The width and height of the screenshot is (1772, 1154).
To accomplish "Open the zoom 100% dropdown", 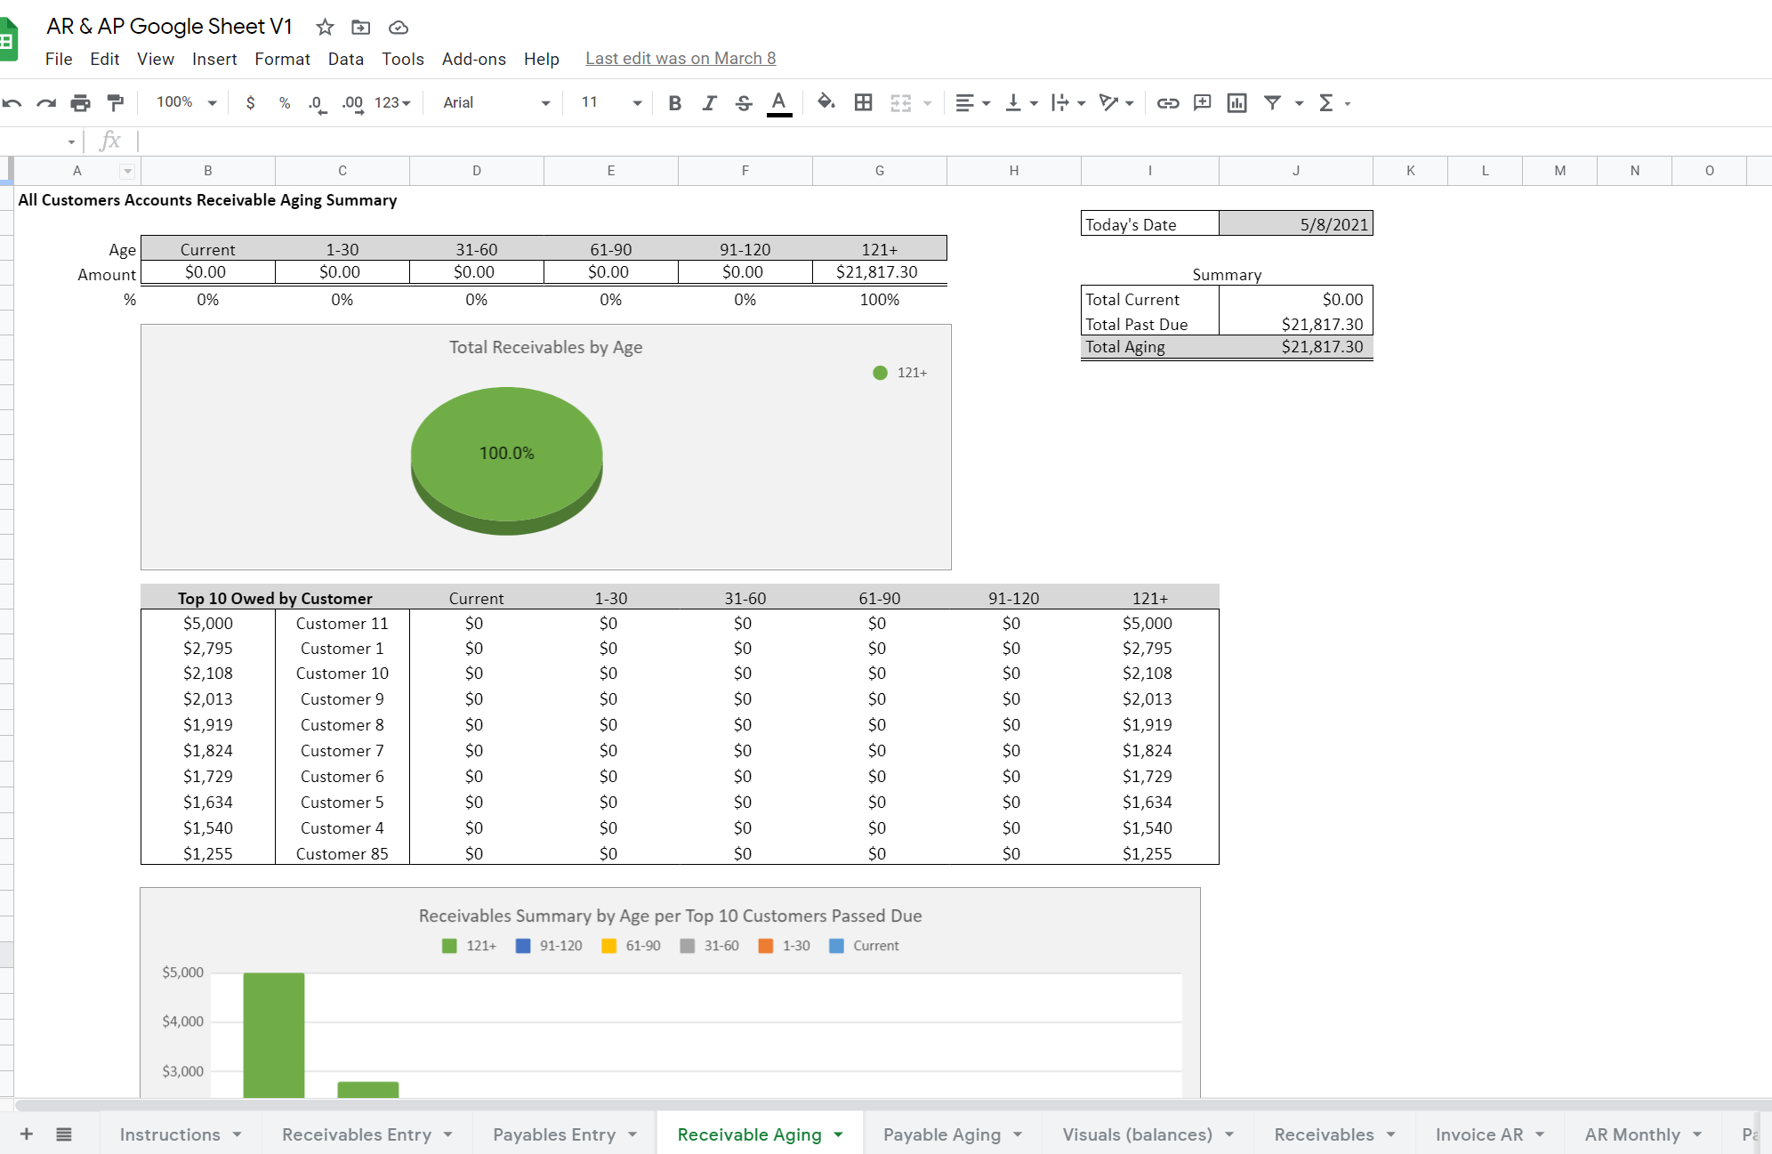I will [x=186, y=103].
